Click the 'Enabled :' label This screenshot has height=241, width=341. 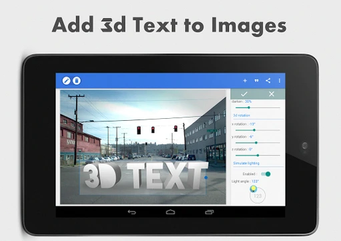[x=250, y=174]
